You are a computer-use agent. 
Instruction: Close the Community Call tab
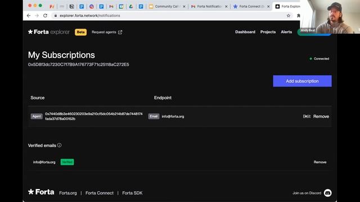tap(184, 6)
